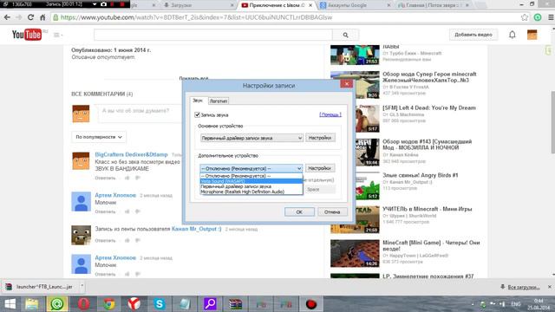Open the Chrome menu hamburger icon
Viewport: 555px width, 312px height.
coord(551,17)
